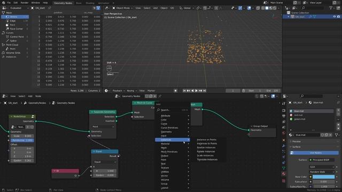Image resolution: width=342 pixels, height=192 pixels.
Task: Choose Realize Instances from submenu
Action: pos(206,148)
